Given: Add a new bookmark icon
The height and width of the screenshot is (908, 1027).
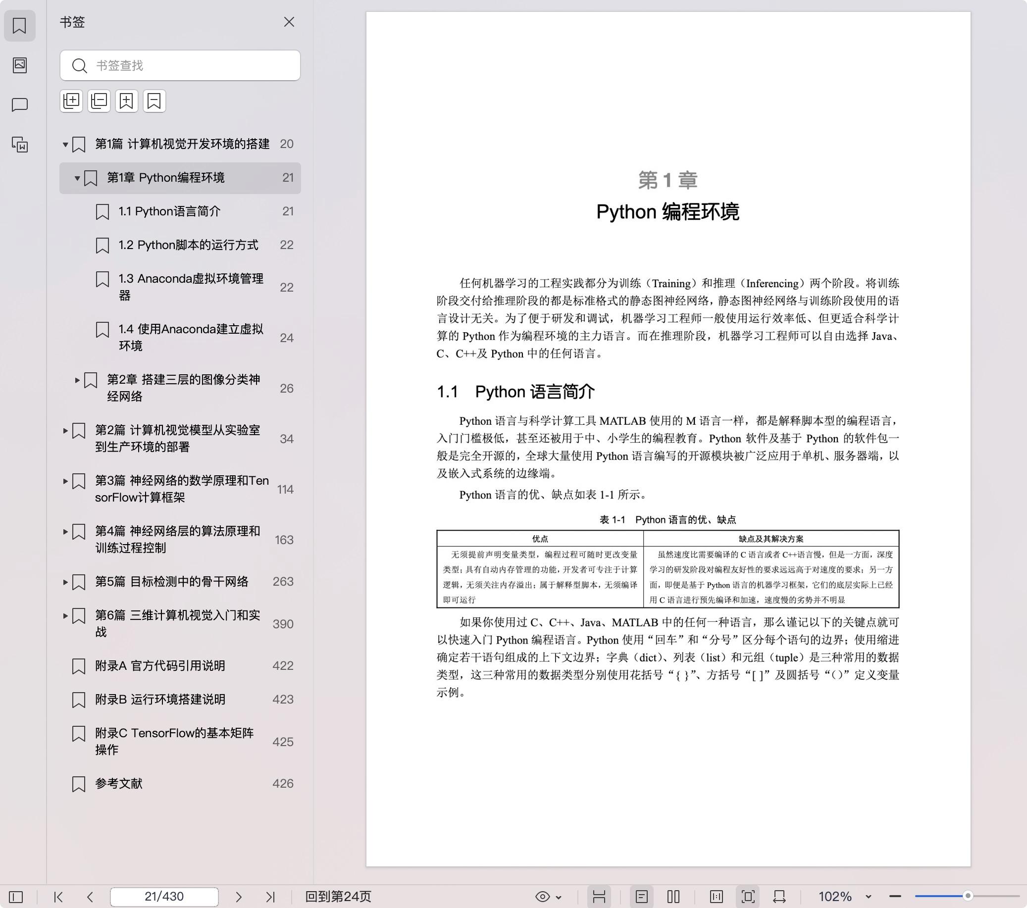Looking at the screenshot, I should (127, 101).
